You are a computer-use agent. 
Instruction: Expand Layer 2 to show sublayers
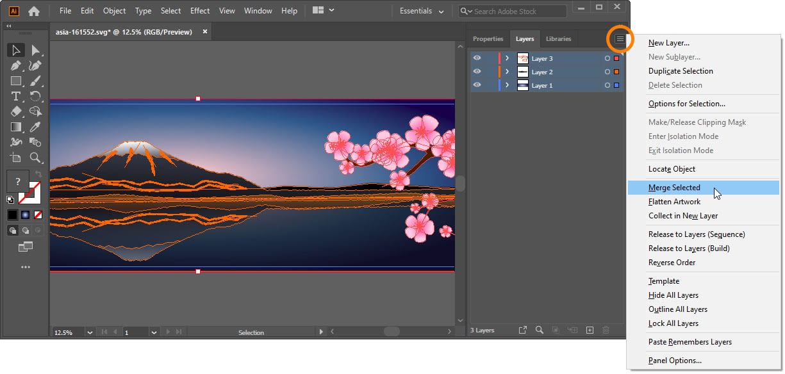507,71
